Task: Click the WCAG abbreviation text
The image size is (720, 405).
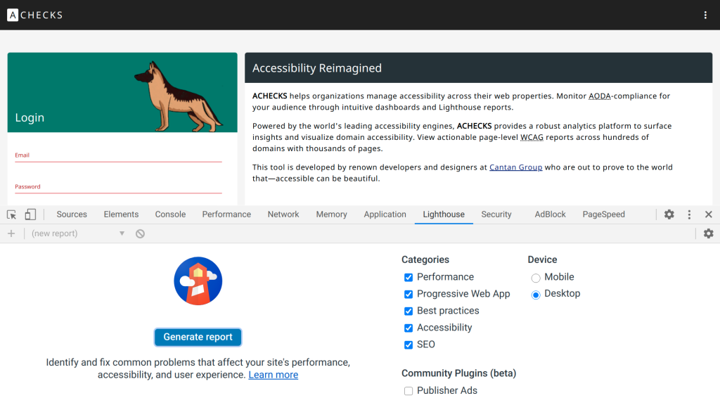Action: click(x=532, y=137)
